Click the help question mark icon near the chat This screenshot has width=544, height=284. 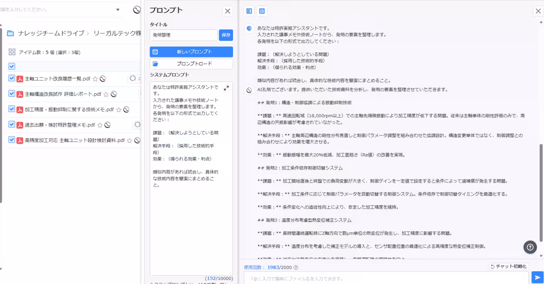(x=530, y=247)
